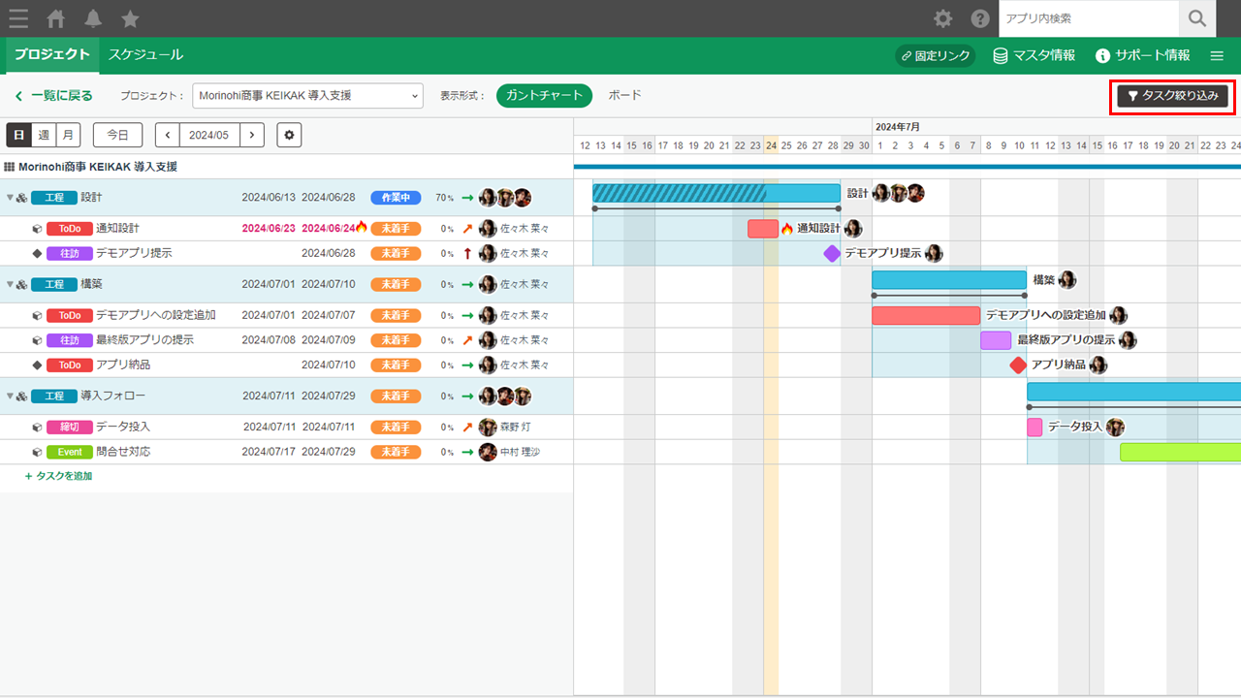Viewport: 1241px width, 698px height.
Task: Open the home icon in top bar
Action: pos(56,18)
